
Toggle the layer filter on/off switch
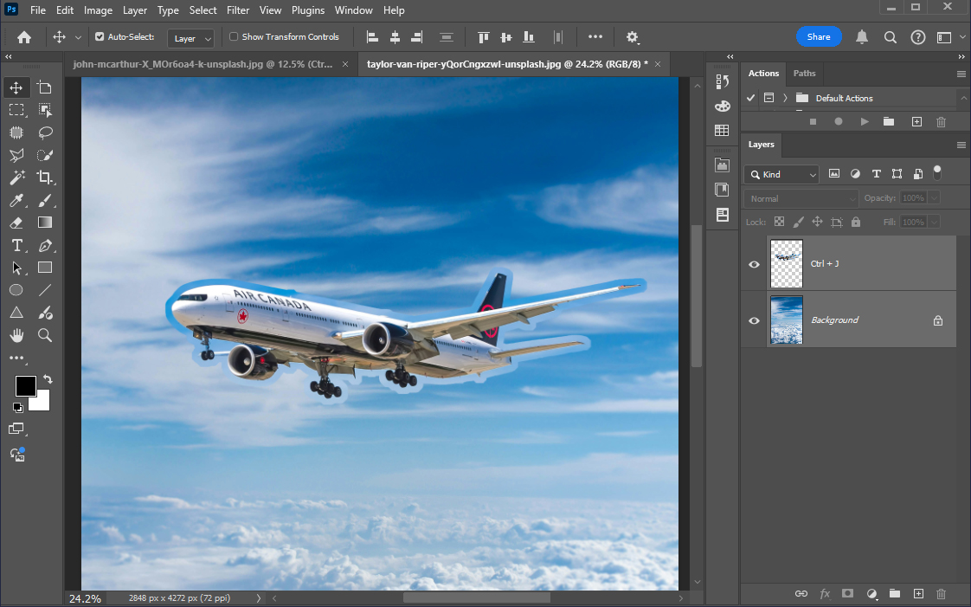(x=937, y=172)
